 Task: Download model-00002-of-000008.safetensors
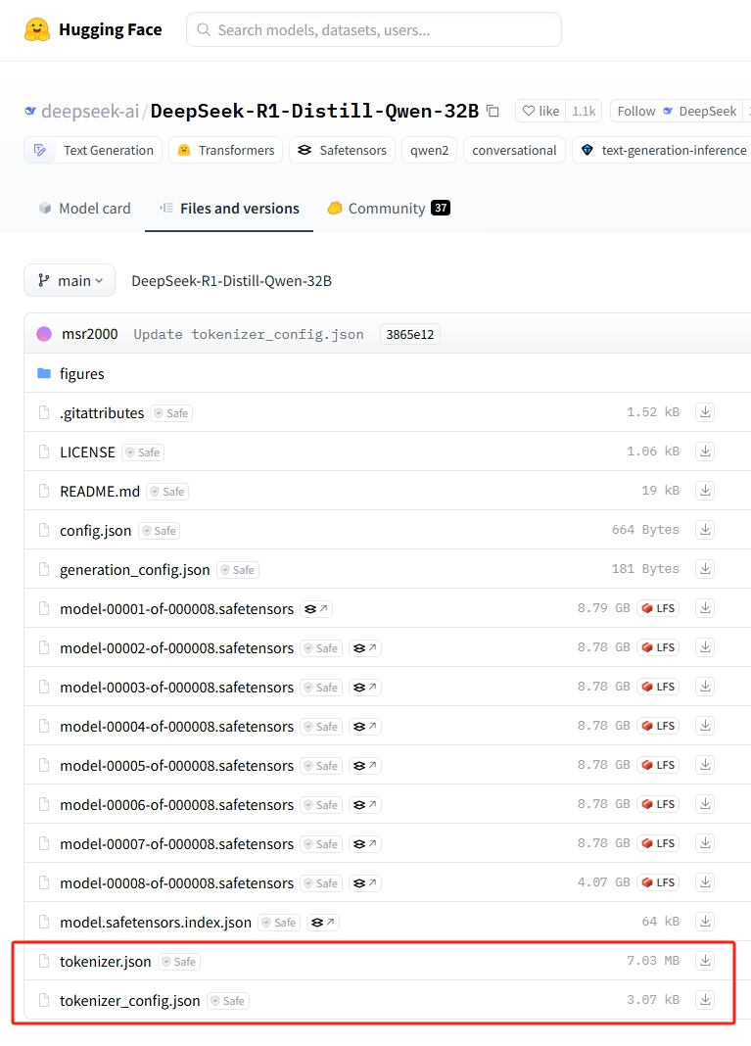pos(705,647)
